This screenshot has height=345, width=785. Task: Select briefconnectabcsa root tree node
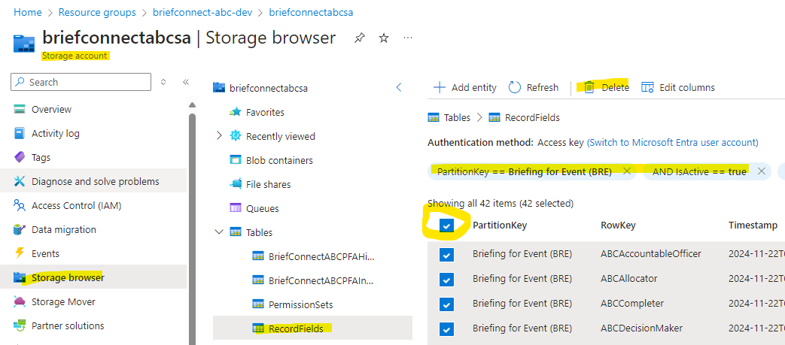(268, 89)
